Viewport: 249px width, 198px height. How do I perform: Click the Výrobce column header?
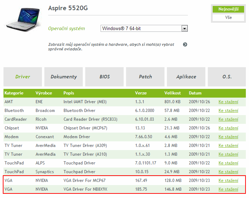pos(44,93)
